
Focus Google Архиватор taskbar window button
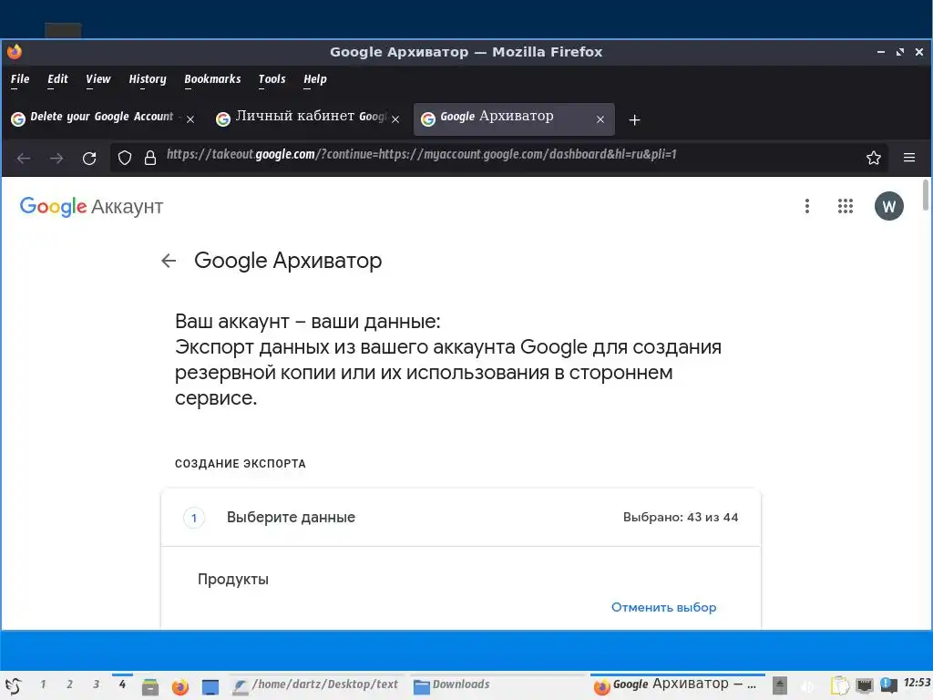point(677,685)
